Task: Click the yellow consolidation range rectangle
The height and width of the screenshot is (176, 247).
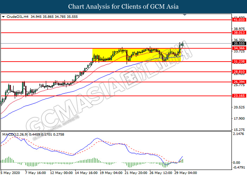Action: 137,55
